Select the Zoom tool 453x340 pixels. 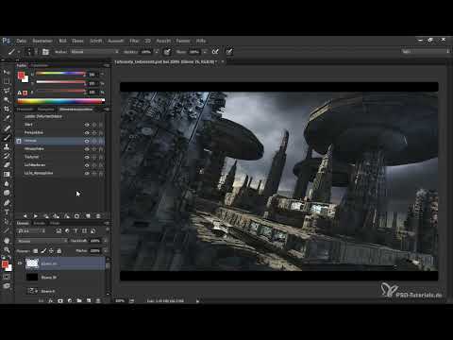point(7,250)
